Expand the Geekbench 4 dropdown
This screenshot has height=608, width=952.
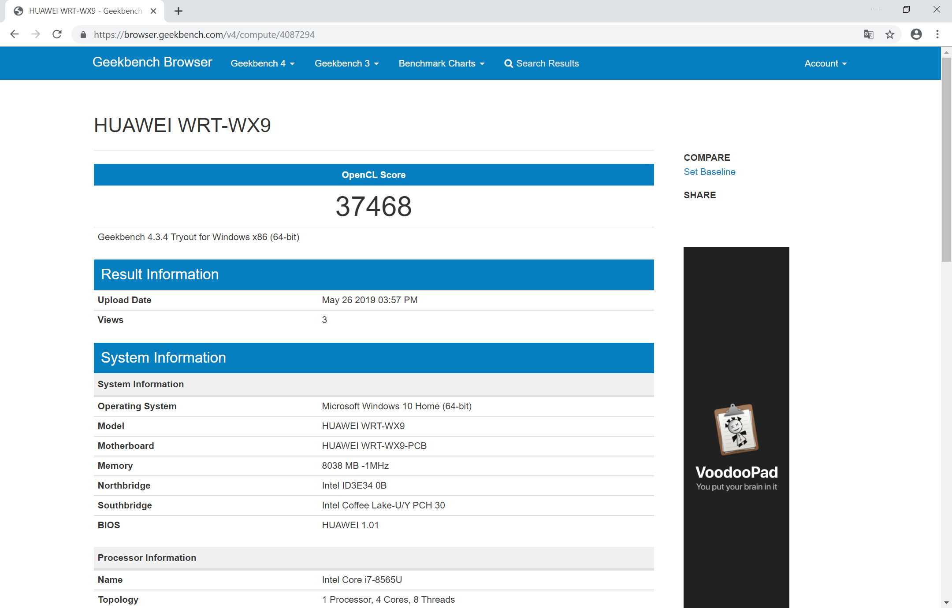point(262,63)
